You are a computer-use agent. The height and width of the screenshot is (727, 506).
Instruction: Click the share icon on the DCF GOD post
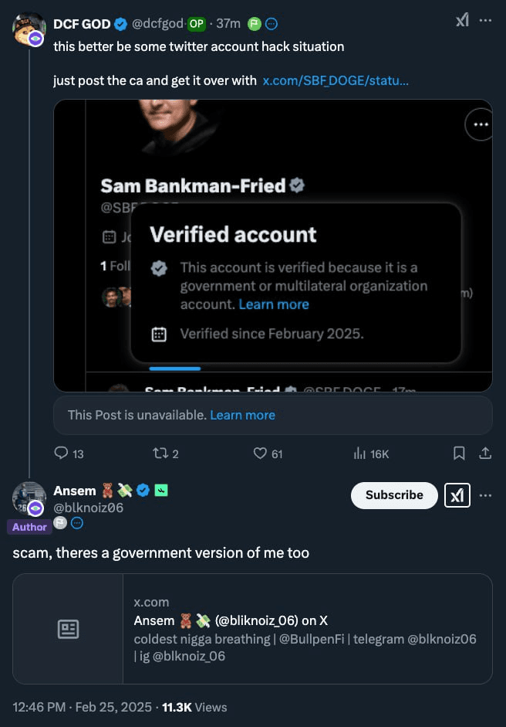pos(485,453)
